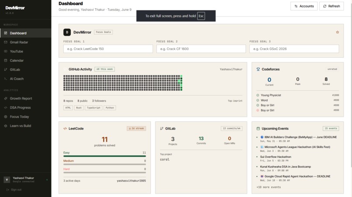This screenshot has width=352, height=197.
Task: Click the unrated Codeforces badge
Action: [332, 69]
